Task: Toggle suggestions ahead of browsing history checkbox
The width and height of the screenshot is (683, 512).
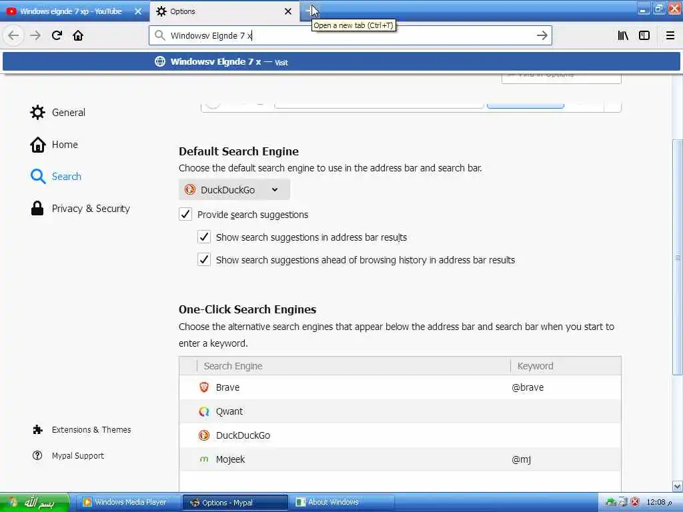Action: 204,259
